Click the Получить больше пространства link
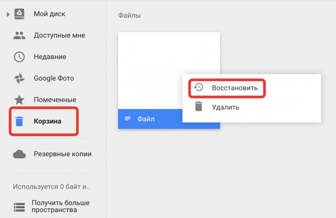Screen dimensions: 336x218 point(60,206)
